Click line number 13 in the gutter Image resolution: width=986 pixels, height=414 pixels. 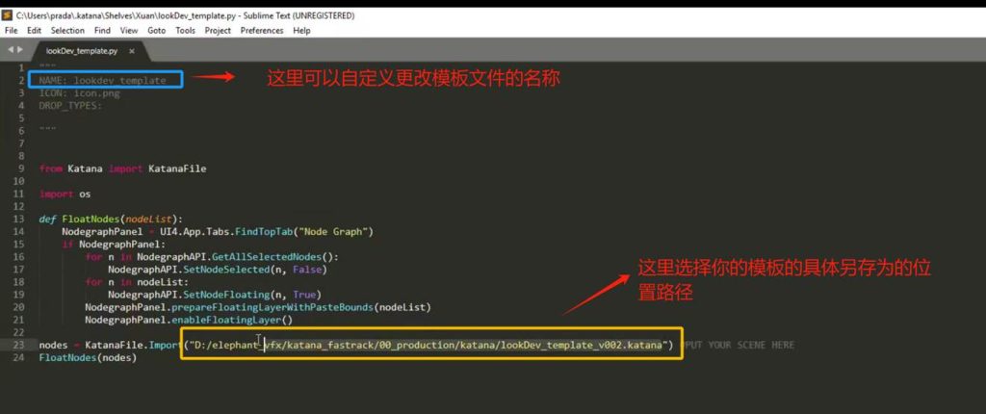pos(18,219)
